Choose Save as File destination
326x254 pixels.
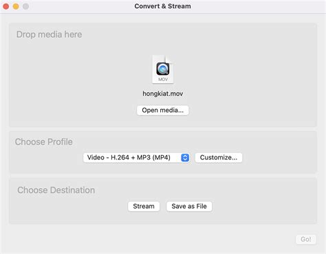pos(189,207)
